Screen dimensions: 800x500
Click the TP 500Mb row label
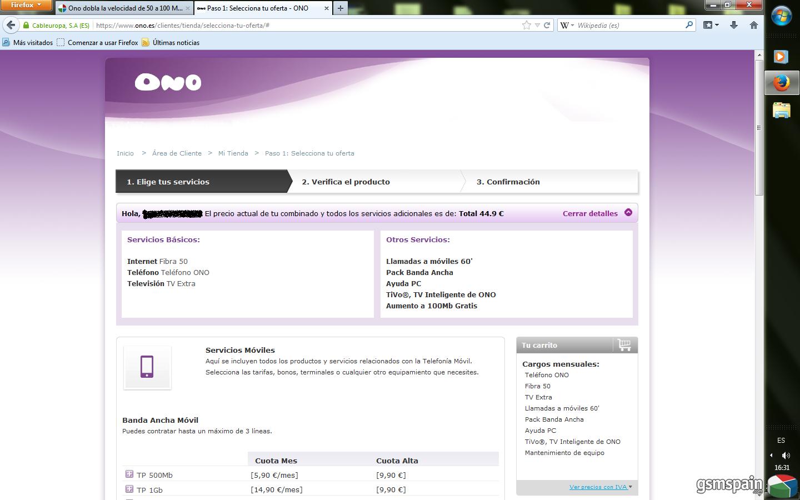coord(154,475)
